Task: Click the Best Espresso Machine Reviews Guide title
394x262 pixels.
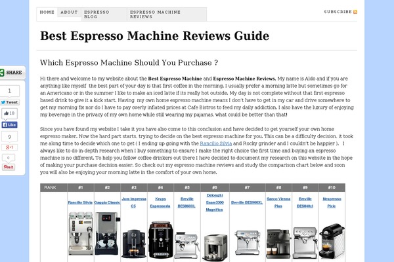Action: (x=154, y=36)
